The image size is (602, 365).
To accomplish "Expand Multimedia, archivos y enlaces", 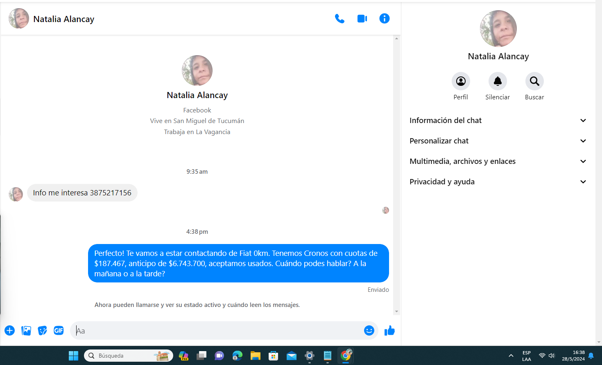I will (498, 161).
